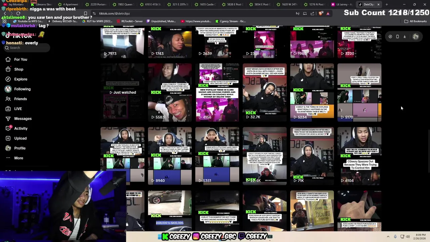Open the video with 3220 views
Image resolution: width=430 pixels, height=242 pixels.
[x=359, y=42]
